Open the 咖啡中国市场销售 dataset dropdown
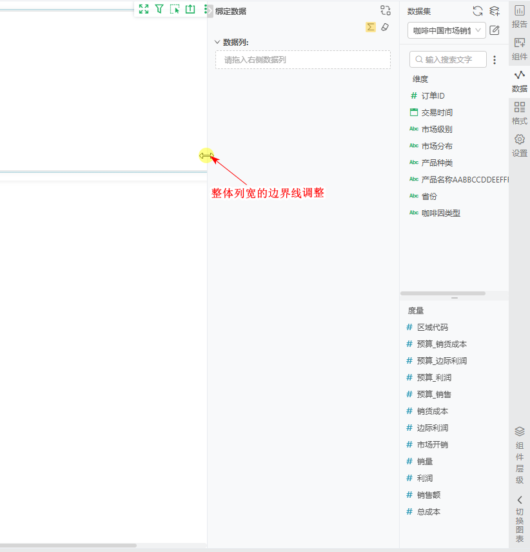Screen dimensions: 530x552 coord(447,30)
